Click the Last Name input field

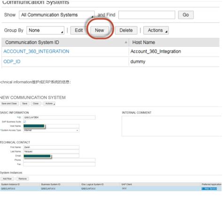(51, 152)
